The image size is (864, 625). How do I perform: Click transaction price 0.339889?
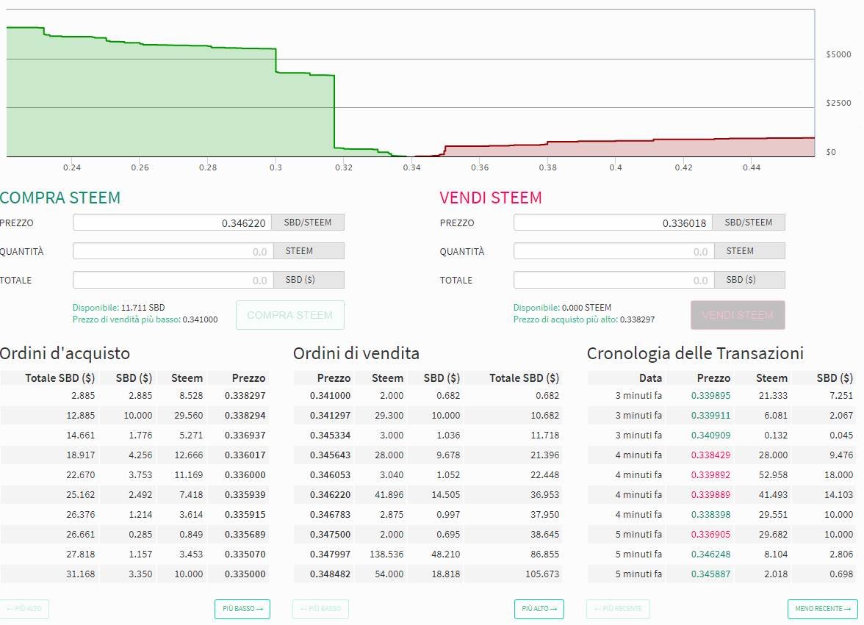pyautogui.click(x=711, y=494)
